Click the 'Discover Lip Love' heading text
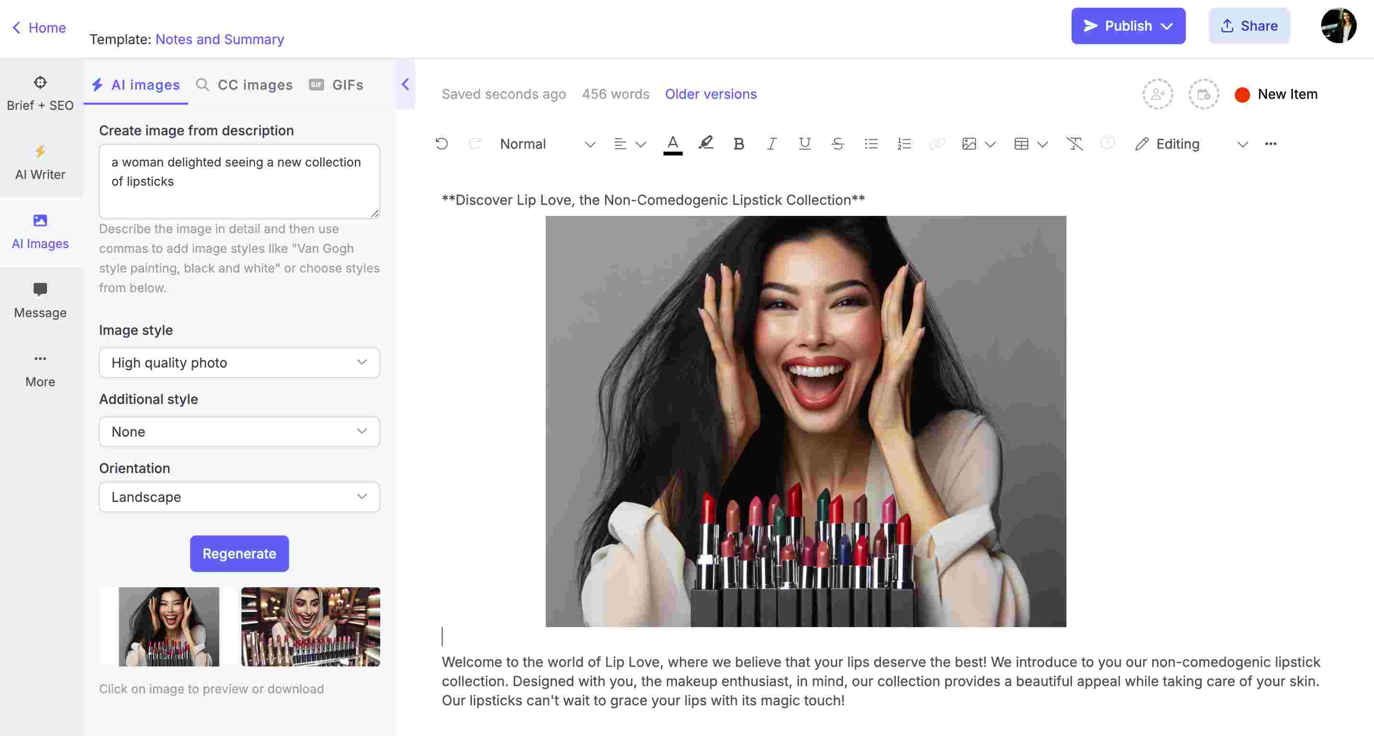Viewport: 1374px width, 736px height. pyautogui.click(x=653, y=200)
